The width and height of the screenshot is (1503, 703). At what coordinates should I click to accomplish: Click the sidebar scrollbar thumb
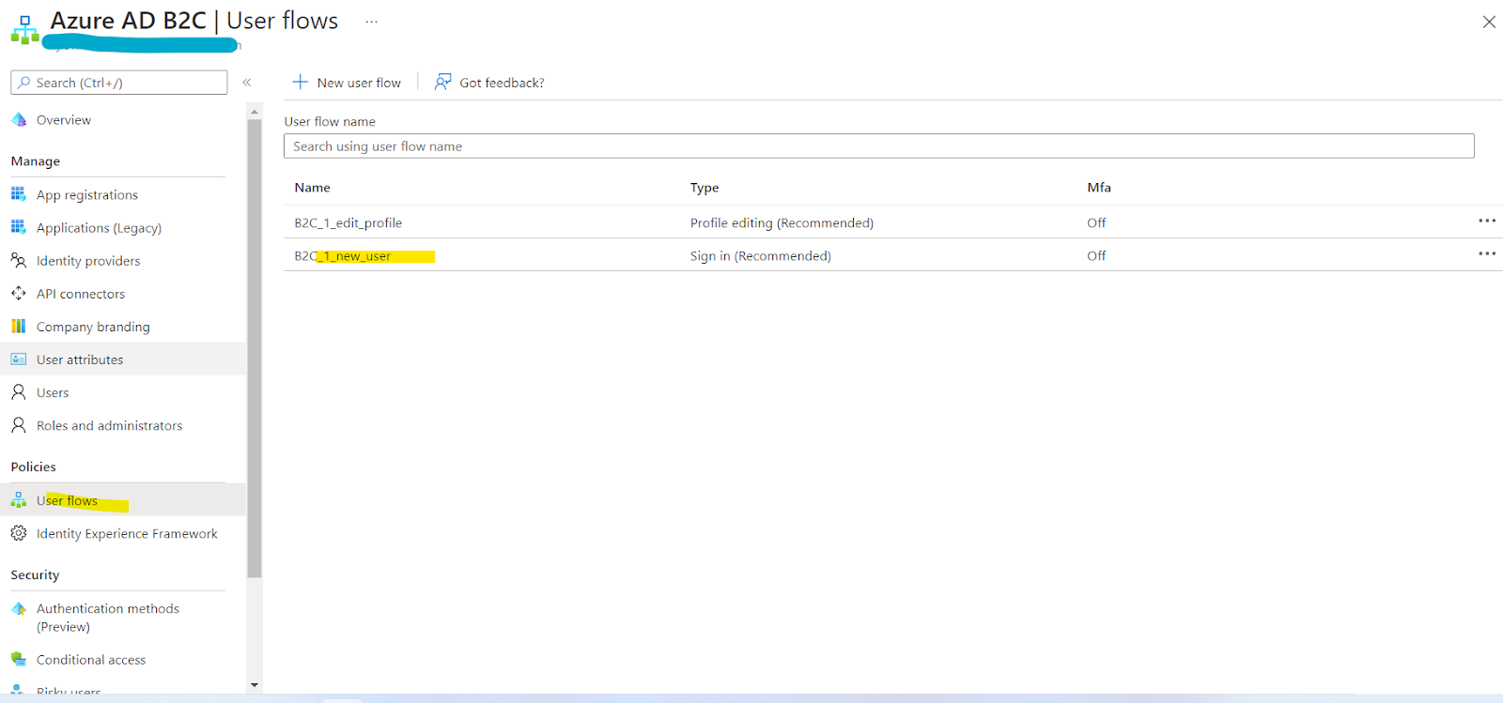click(255, 348)
